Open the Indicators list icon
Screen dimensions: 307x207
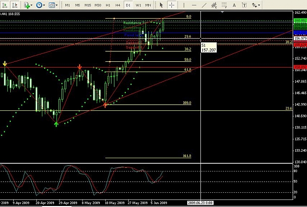(27, 5)
